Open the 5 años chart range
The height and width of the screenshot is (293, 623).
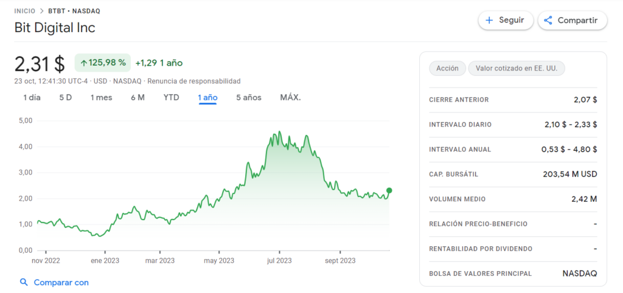point(248,97)
